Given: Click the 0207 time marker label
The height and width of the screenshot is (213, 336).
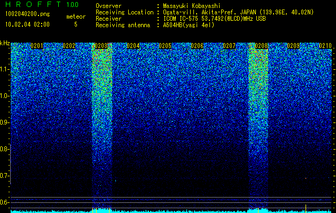Looking at the screenshot, I should click(x=229, y=46).
